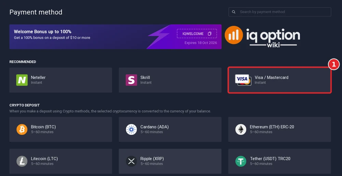Viewport: 342px width, 176px height.
Task: Click '5–60 minutes' under Bitcoin (BTC)
Action: [x=42, y=132]
